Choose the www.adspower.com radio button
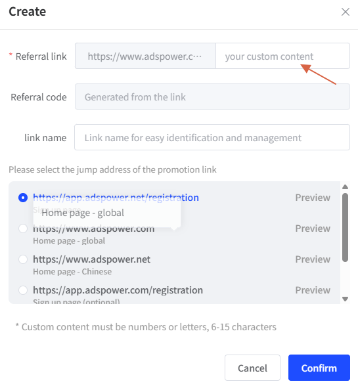 pos(23,228)
